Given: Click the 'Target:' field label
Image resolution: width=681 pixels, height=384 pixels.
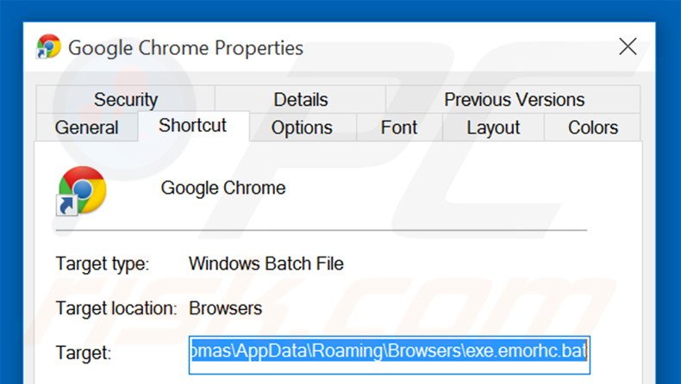Looking at the screenshot, I should [x=84, y=353].
